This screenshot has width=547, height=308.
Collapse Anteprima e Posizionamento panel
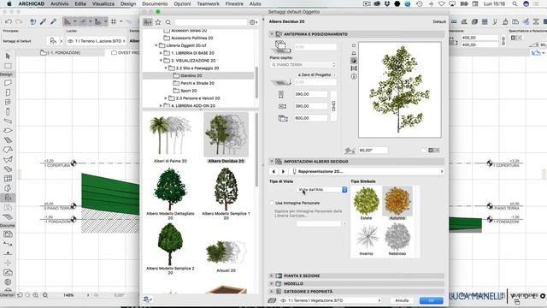point(272,34)
